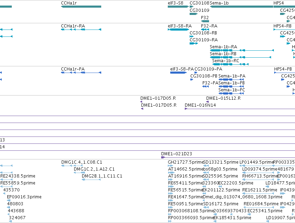
Task: Click the RE41647.5prime EST label
Action: pos(185,197)
